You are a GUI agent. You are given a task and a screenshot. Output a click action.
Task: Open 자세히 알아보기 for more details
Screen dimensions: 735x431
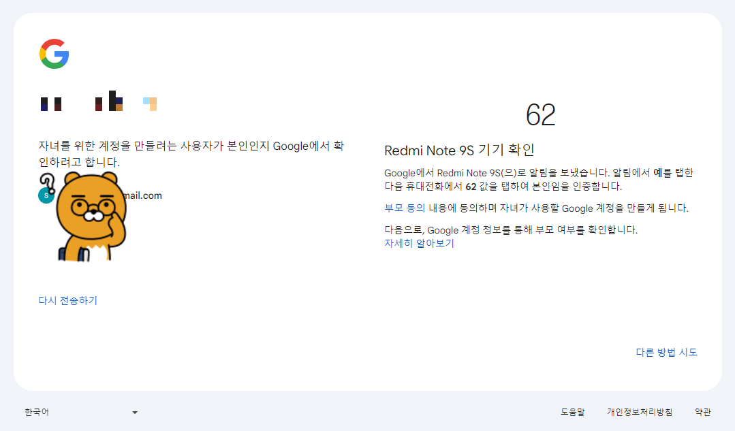[x=420, y=244]
